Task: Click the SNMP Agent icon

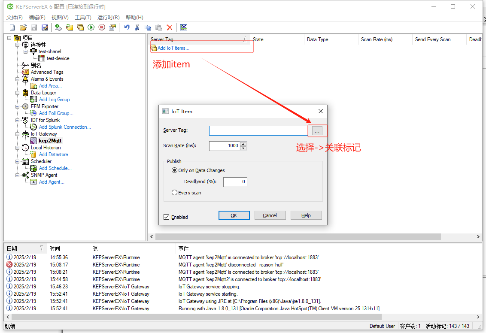Action: [x=25, y=175]
